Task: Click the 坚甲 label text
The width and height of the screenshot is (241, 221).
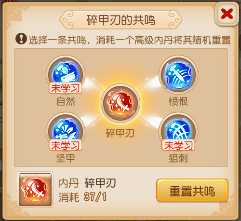Action: click(x=66, y=158)
